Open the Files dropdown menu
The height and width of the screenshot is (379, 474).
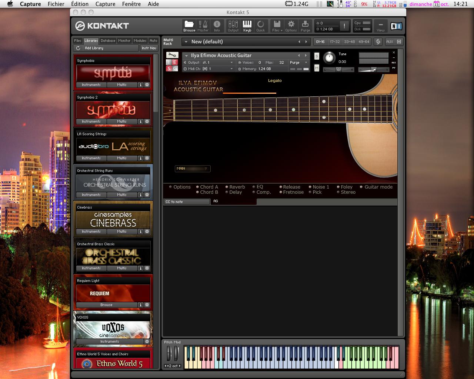coord(277,26)
